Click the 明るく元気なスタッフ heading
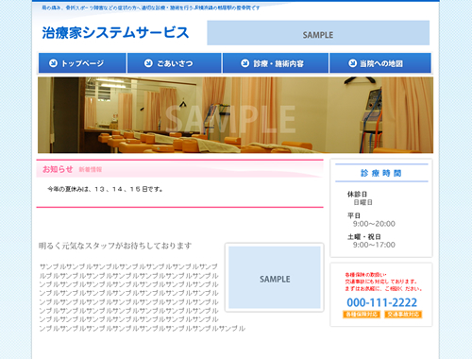This screenshot has height=359, width=472. click(x=115, y=246)
